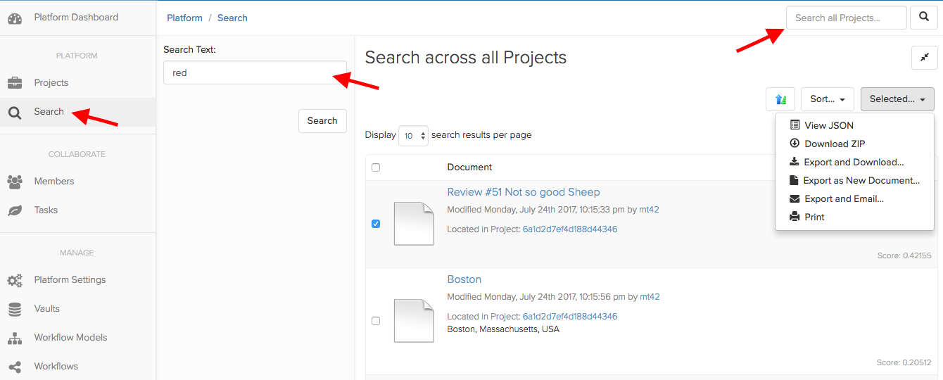
Task: Open the Sort... dropdown
Action: pyautogui.click(x=828, y=99)
